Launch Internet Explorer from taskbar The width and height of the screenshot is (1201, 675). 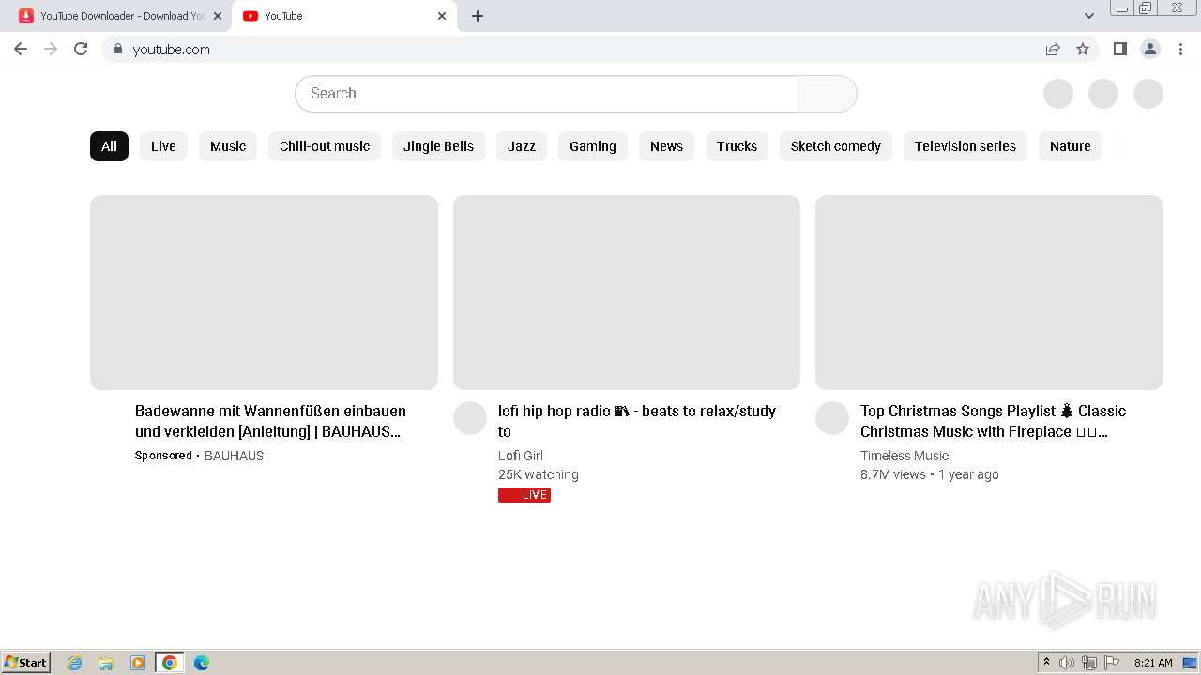74,663
